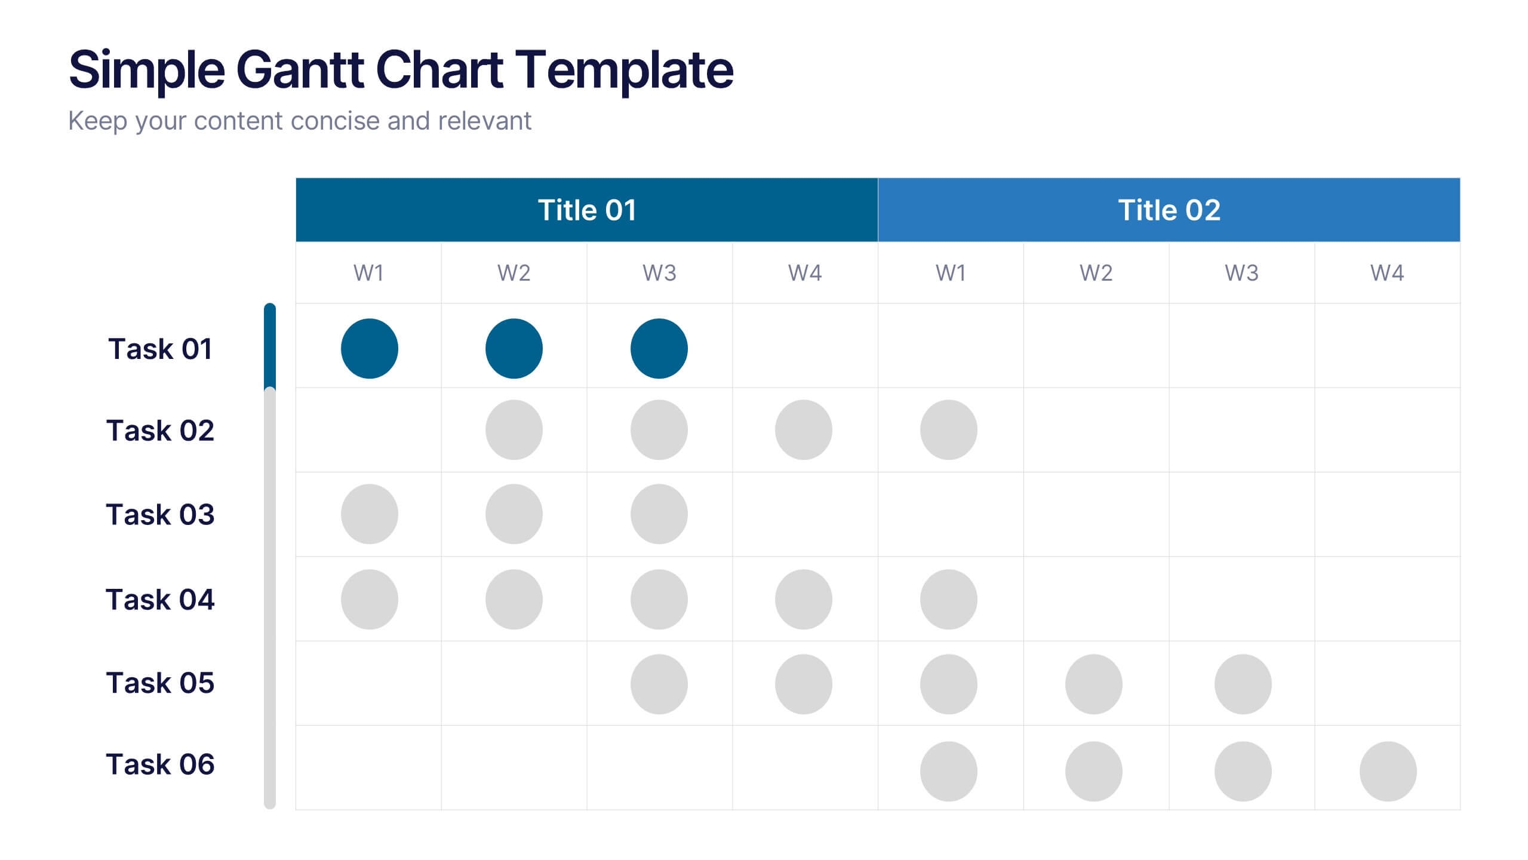Select the Title 02 header block
This screenshot has height=860, width=1528.
coord(1169,210)
